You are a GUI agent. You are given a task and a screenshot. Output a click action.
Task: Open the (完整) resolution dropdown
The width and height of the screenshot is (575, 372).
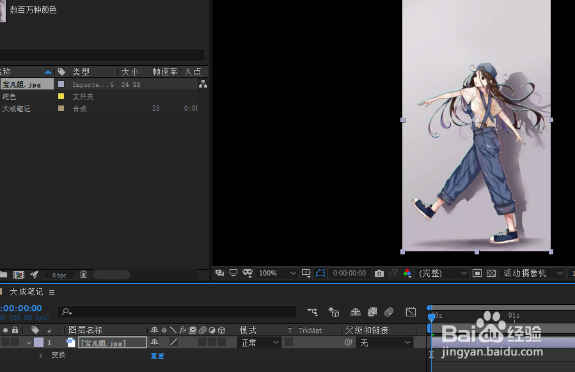[443, 273]
